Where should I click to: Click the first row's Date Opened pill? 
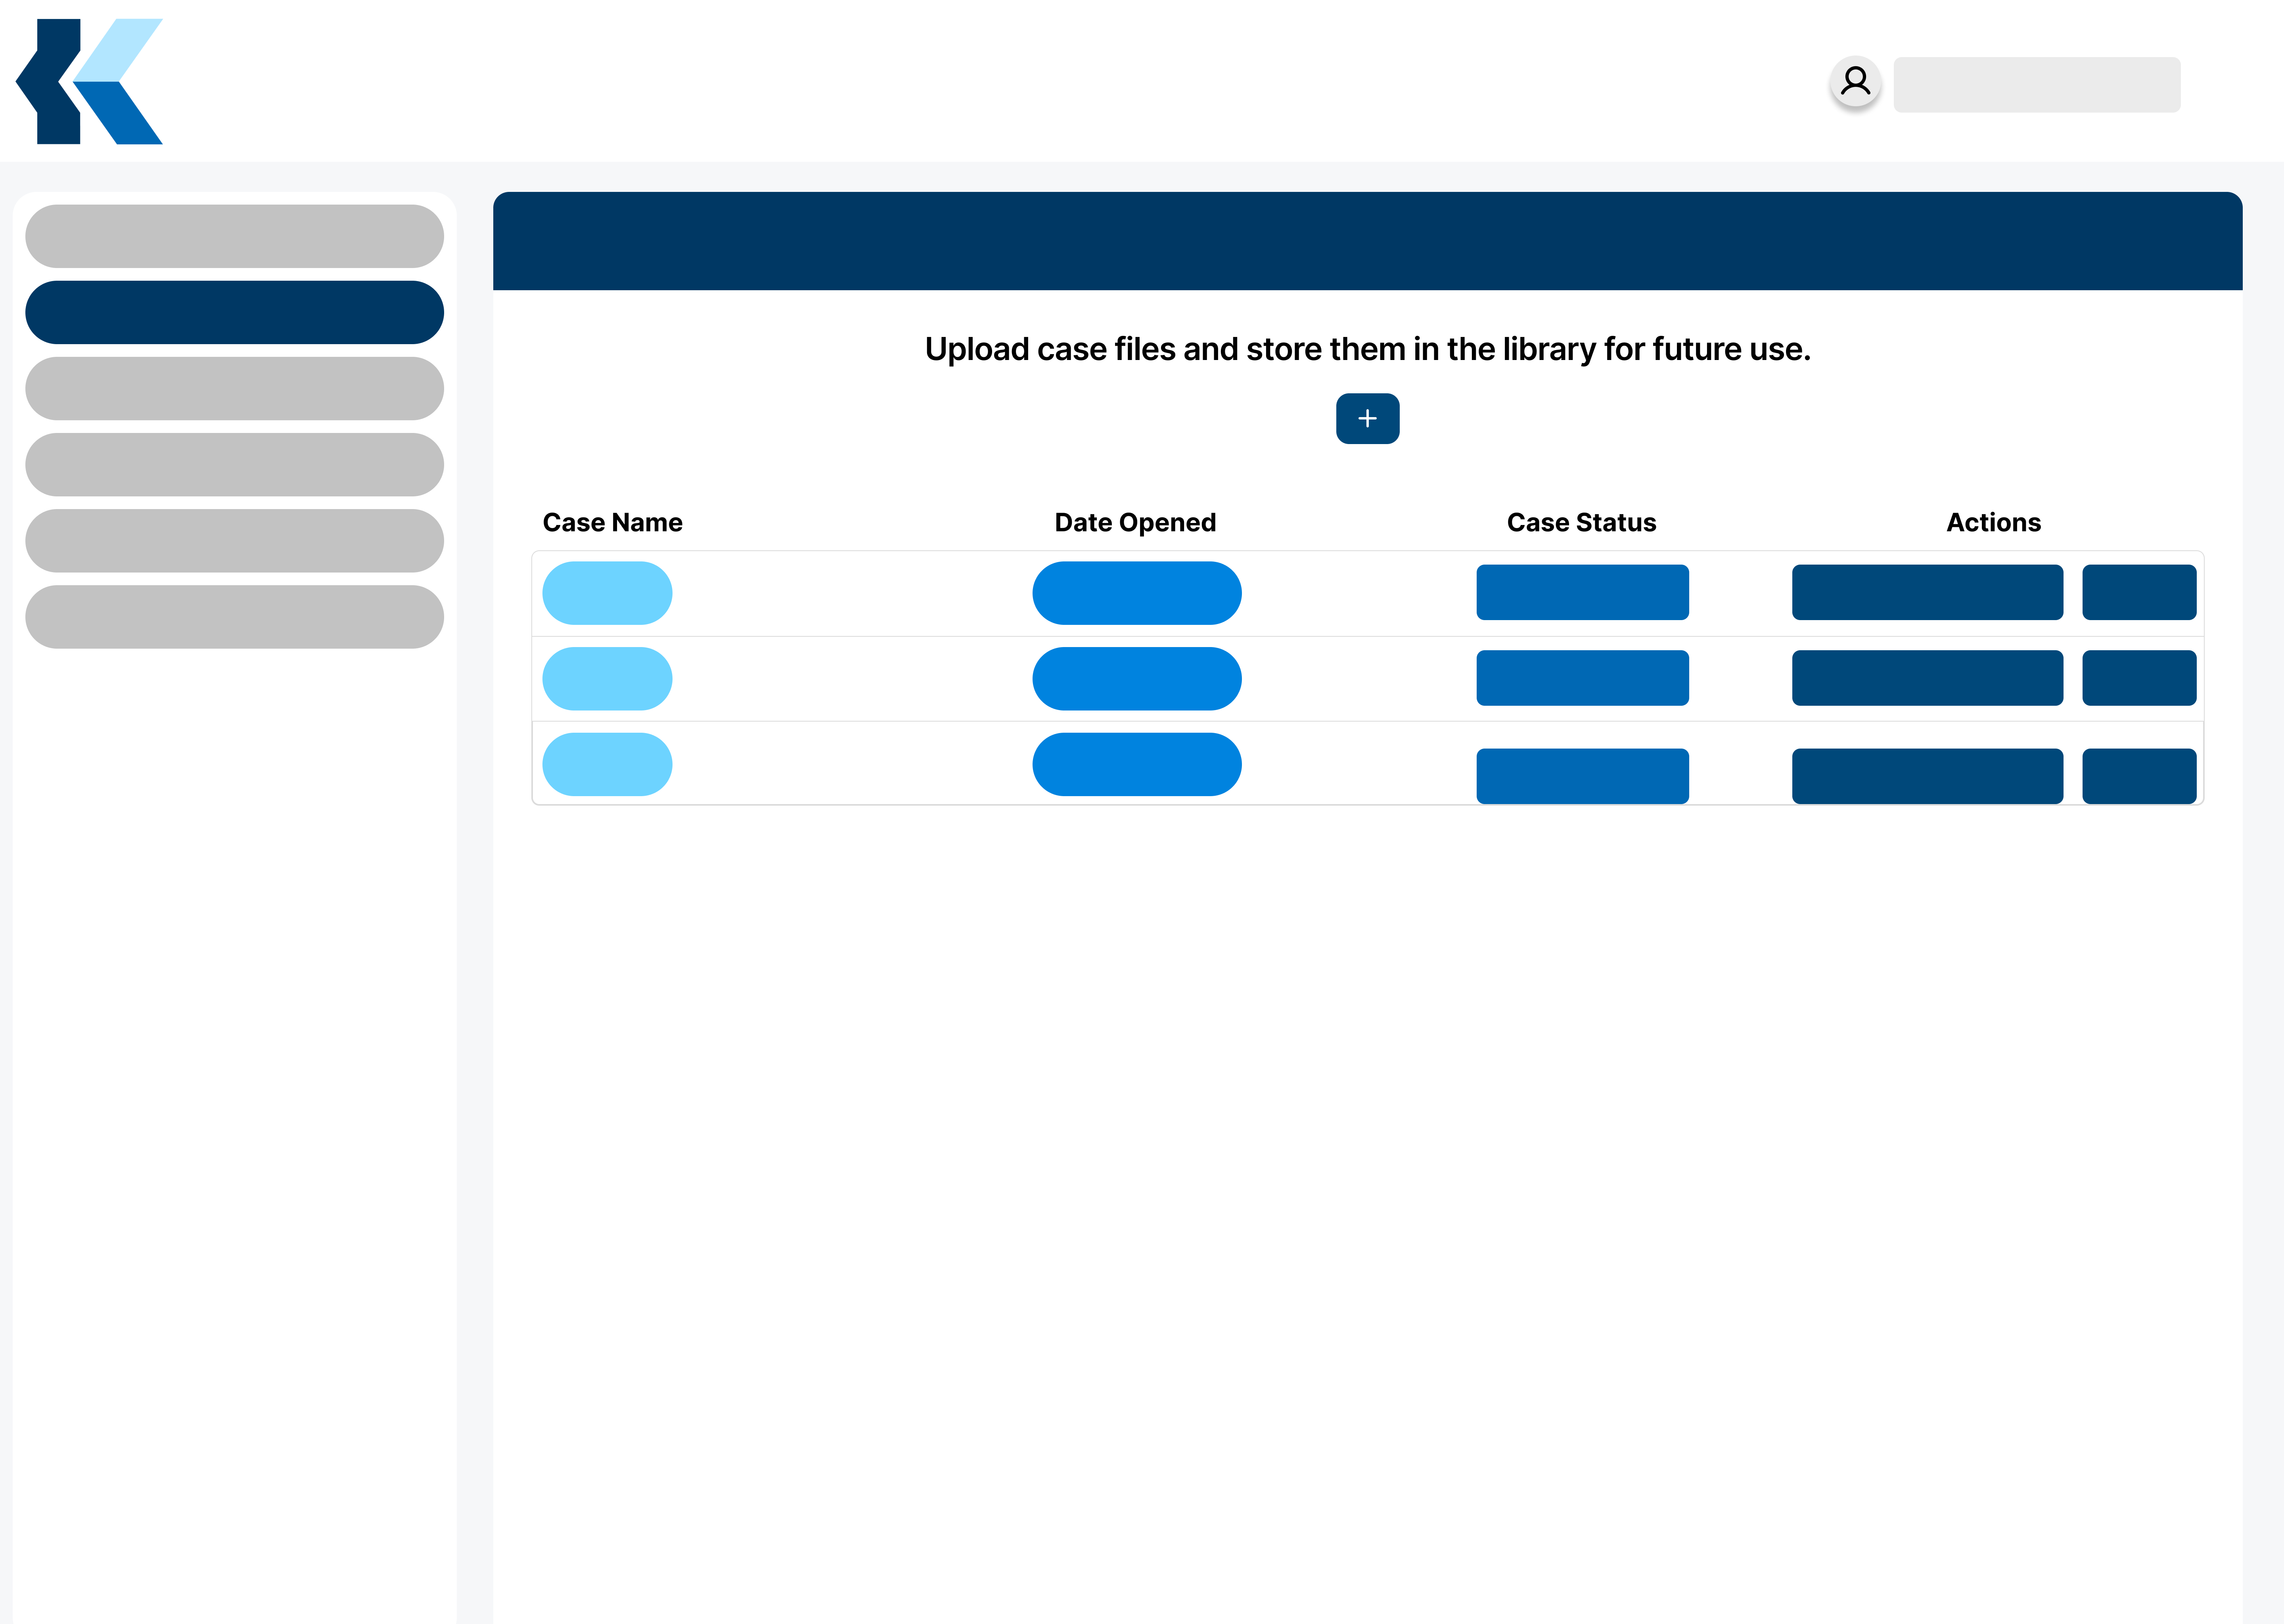[x=1137, y=593]
